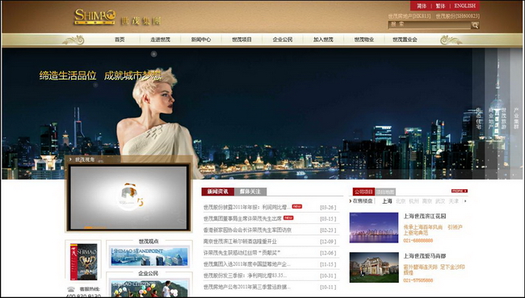Switch language to ENGLISH
The image size is (525, 298).
click(x=464, y=6)
